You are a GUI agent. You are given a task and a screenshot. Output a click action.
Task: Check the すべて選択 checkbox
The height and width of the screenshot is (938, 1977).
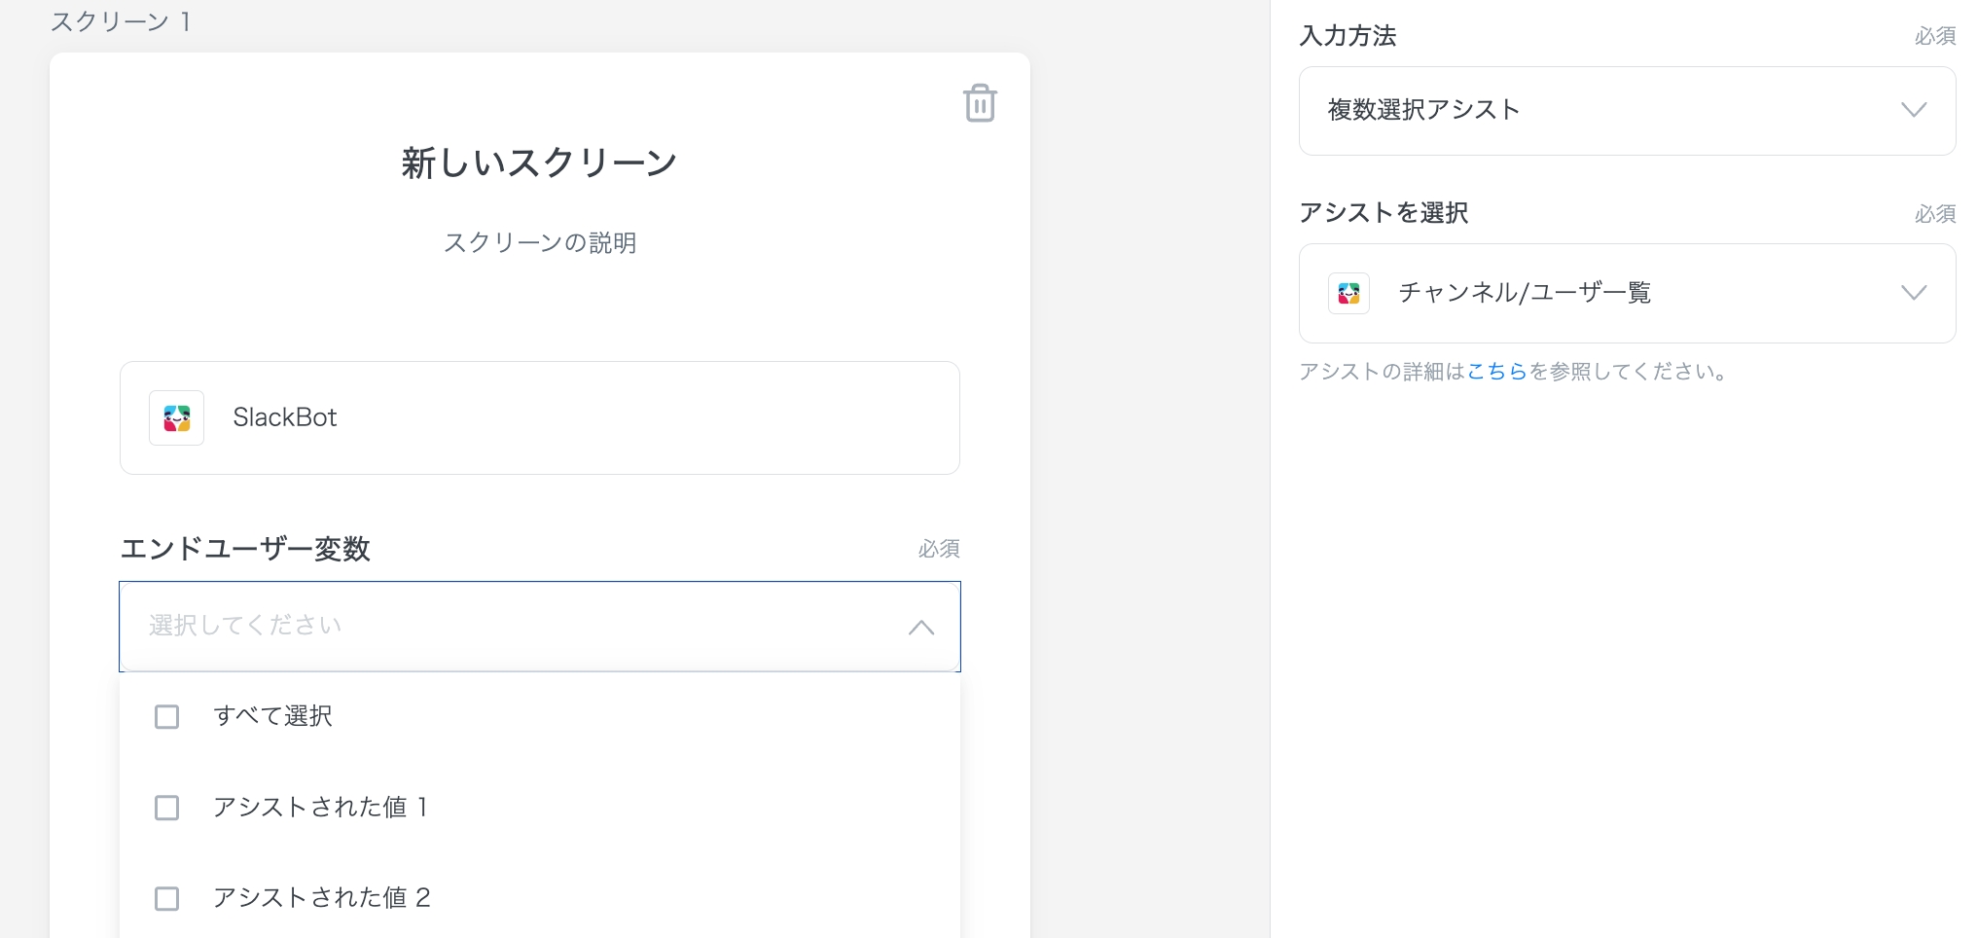pyautogui.click(x=167, y=717)
